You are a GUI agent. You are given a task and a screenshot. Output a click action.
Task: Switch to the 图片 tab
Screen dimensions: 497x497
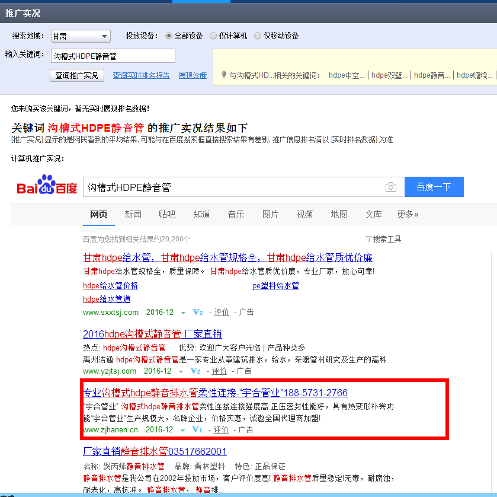point(270,215)
